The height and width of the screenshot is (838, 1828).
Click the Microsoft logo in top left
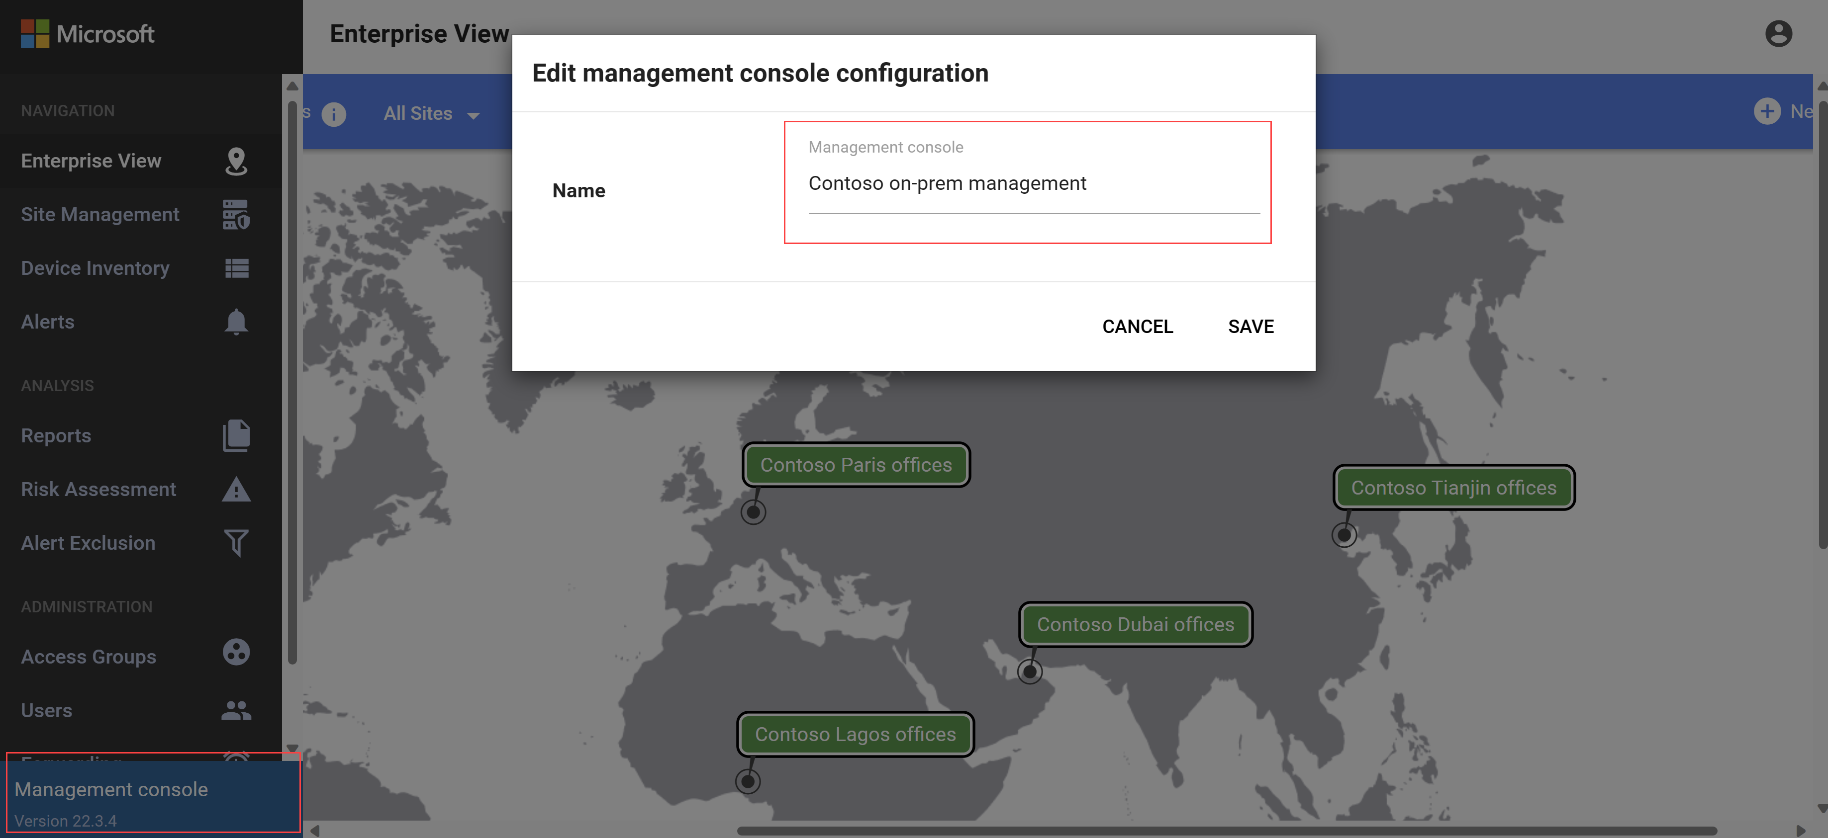(x=35, y=33)
